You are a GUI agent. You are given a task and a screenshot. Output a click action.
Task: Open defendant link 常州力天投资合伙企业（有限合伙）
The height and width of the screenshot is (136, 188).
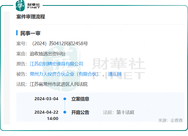(64, 74)
